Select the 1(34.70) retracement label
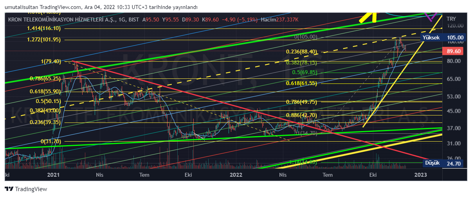Viewport: 472px width, 197px height. pos(306,133)
